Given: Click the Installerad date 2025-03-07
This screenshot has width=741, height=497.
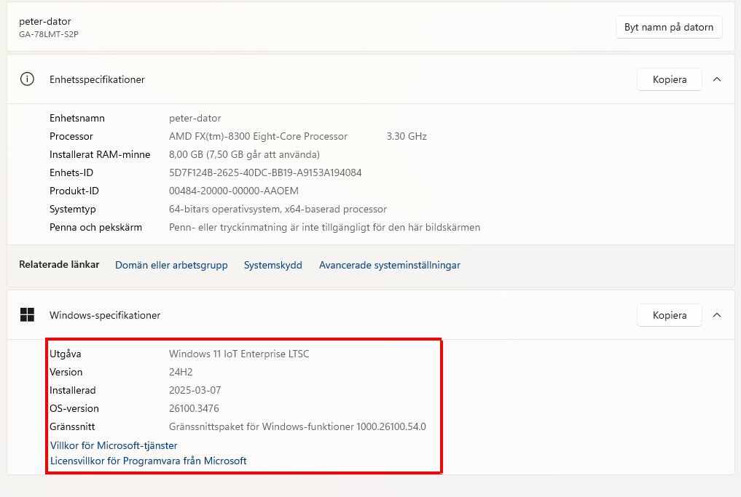Looking at the screenshot, I should (x=195, y=390).
